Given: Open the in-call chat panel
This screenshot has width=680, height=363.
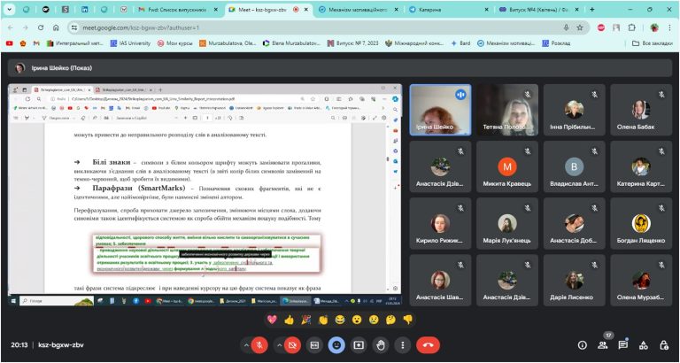Looking at the screenshot, I should click(623, 345).
